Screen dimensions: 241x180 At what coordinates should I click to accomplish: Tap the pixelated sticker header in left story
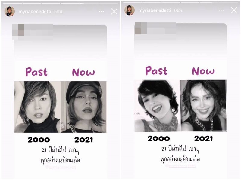(33, 32)
